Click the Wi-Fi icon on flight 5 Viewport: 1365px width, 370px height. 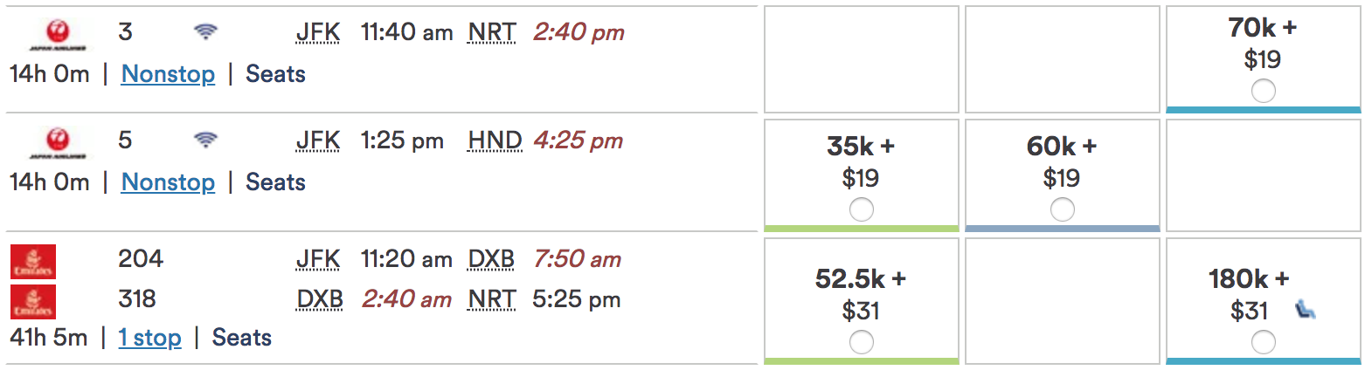pos(205,140)
